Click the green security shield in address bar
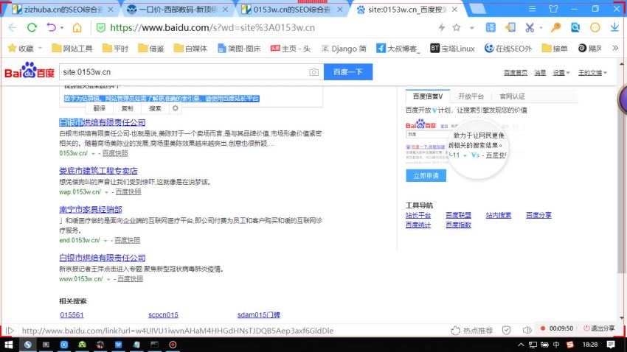Viewport: 627px width, 352px height. tap(101, 27)
